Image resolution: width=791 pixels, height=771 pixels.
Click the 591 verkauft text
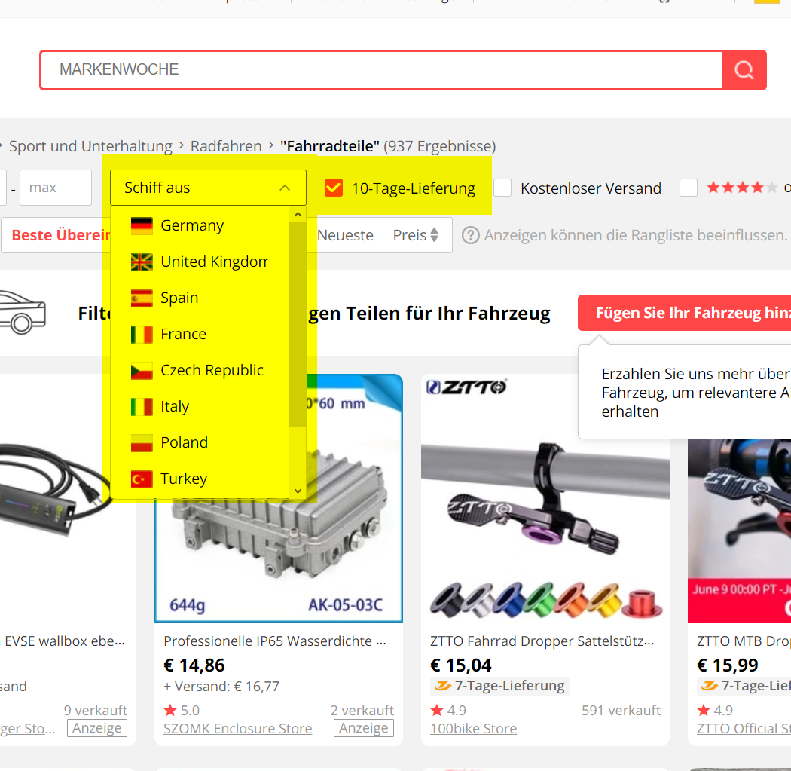(x=621, y=711)
